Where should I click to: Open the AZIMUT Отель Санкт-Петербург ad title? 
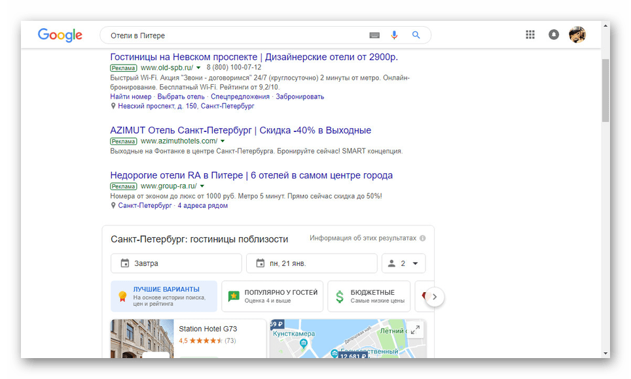point(241,130)
